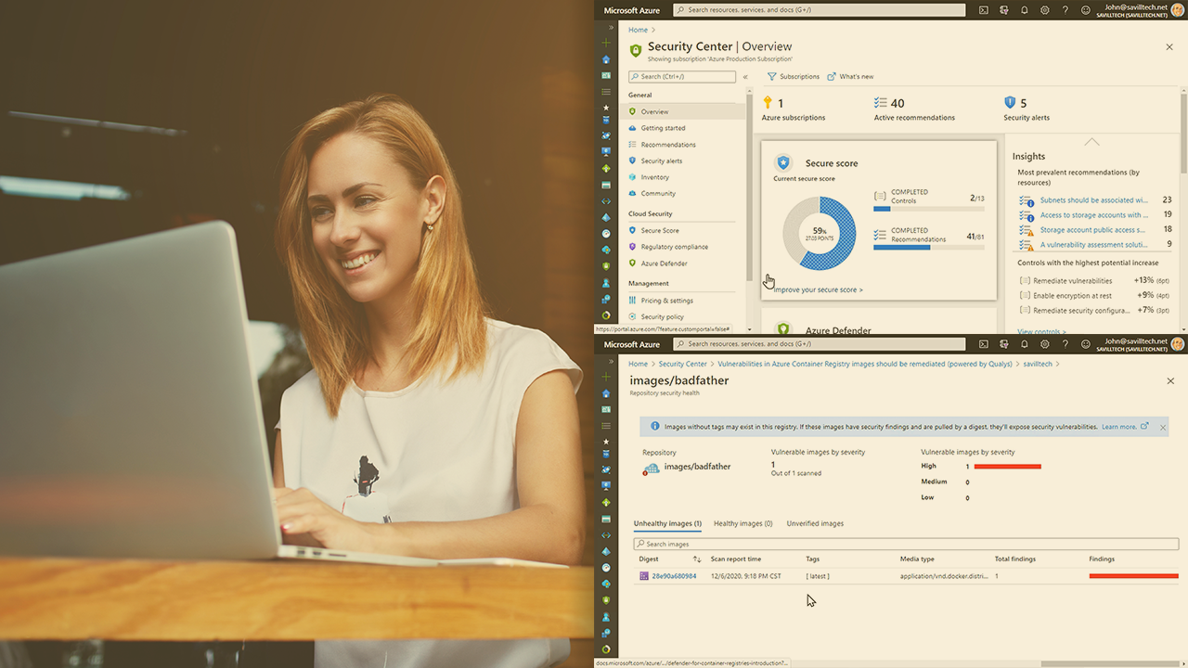
Task: Dismiss the info banner about untagged images
Action: [x=1163, y=428]
